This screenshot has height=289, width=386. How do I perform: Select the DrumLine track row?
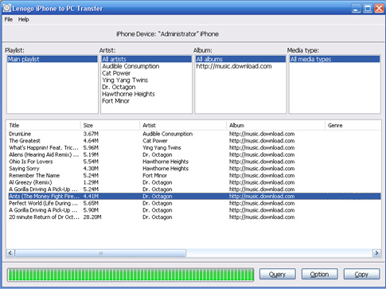click(193, 134)
